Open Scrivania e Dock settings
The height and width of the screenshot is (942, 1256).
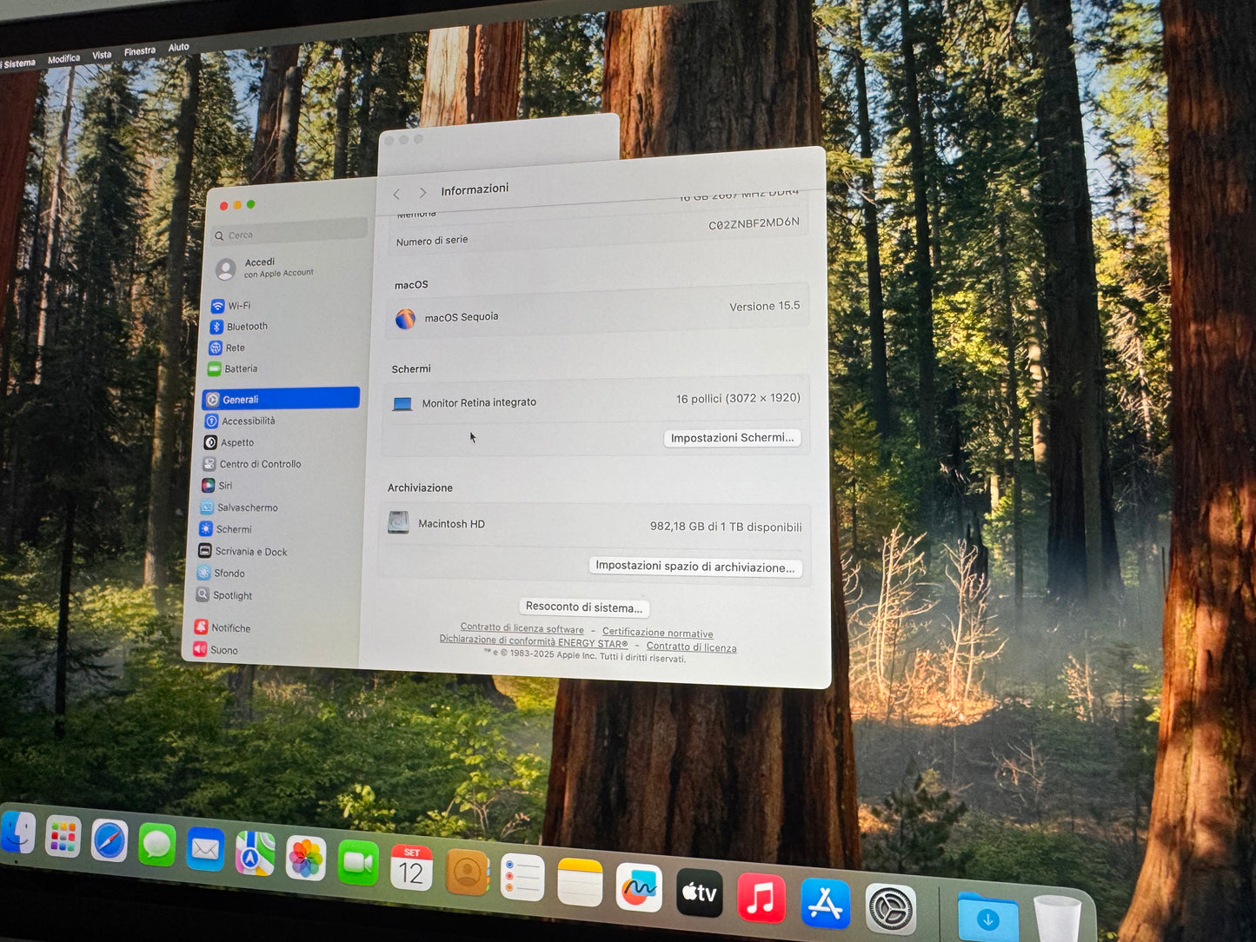(250, 552)
